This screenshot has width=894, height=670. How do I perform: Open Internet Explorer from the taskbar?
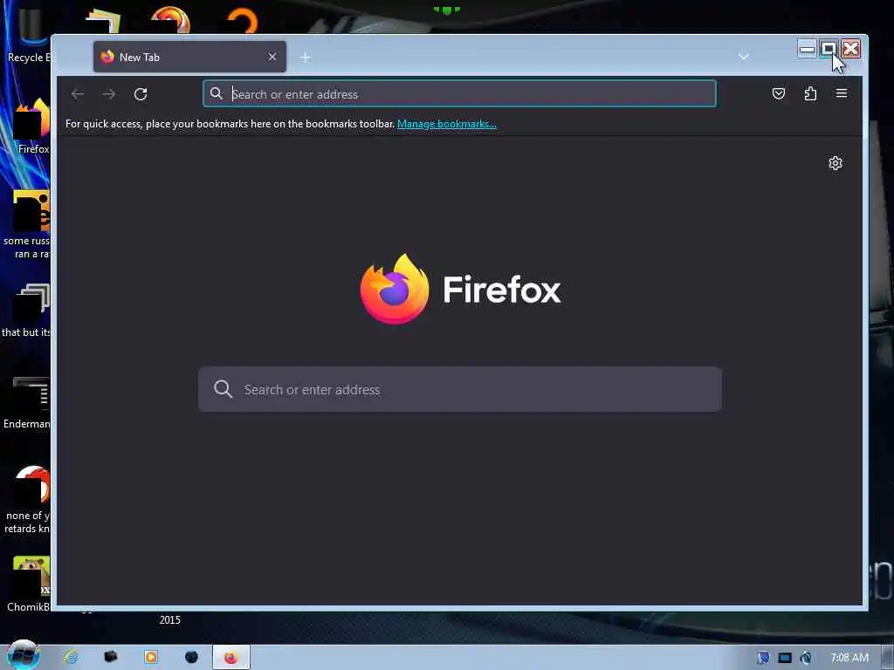click(x=71, y=657)
